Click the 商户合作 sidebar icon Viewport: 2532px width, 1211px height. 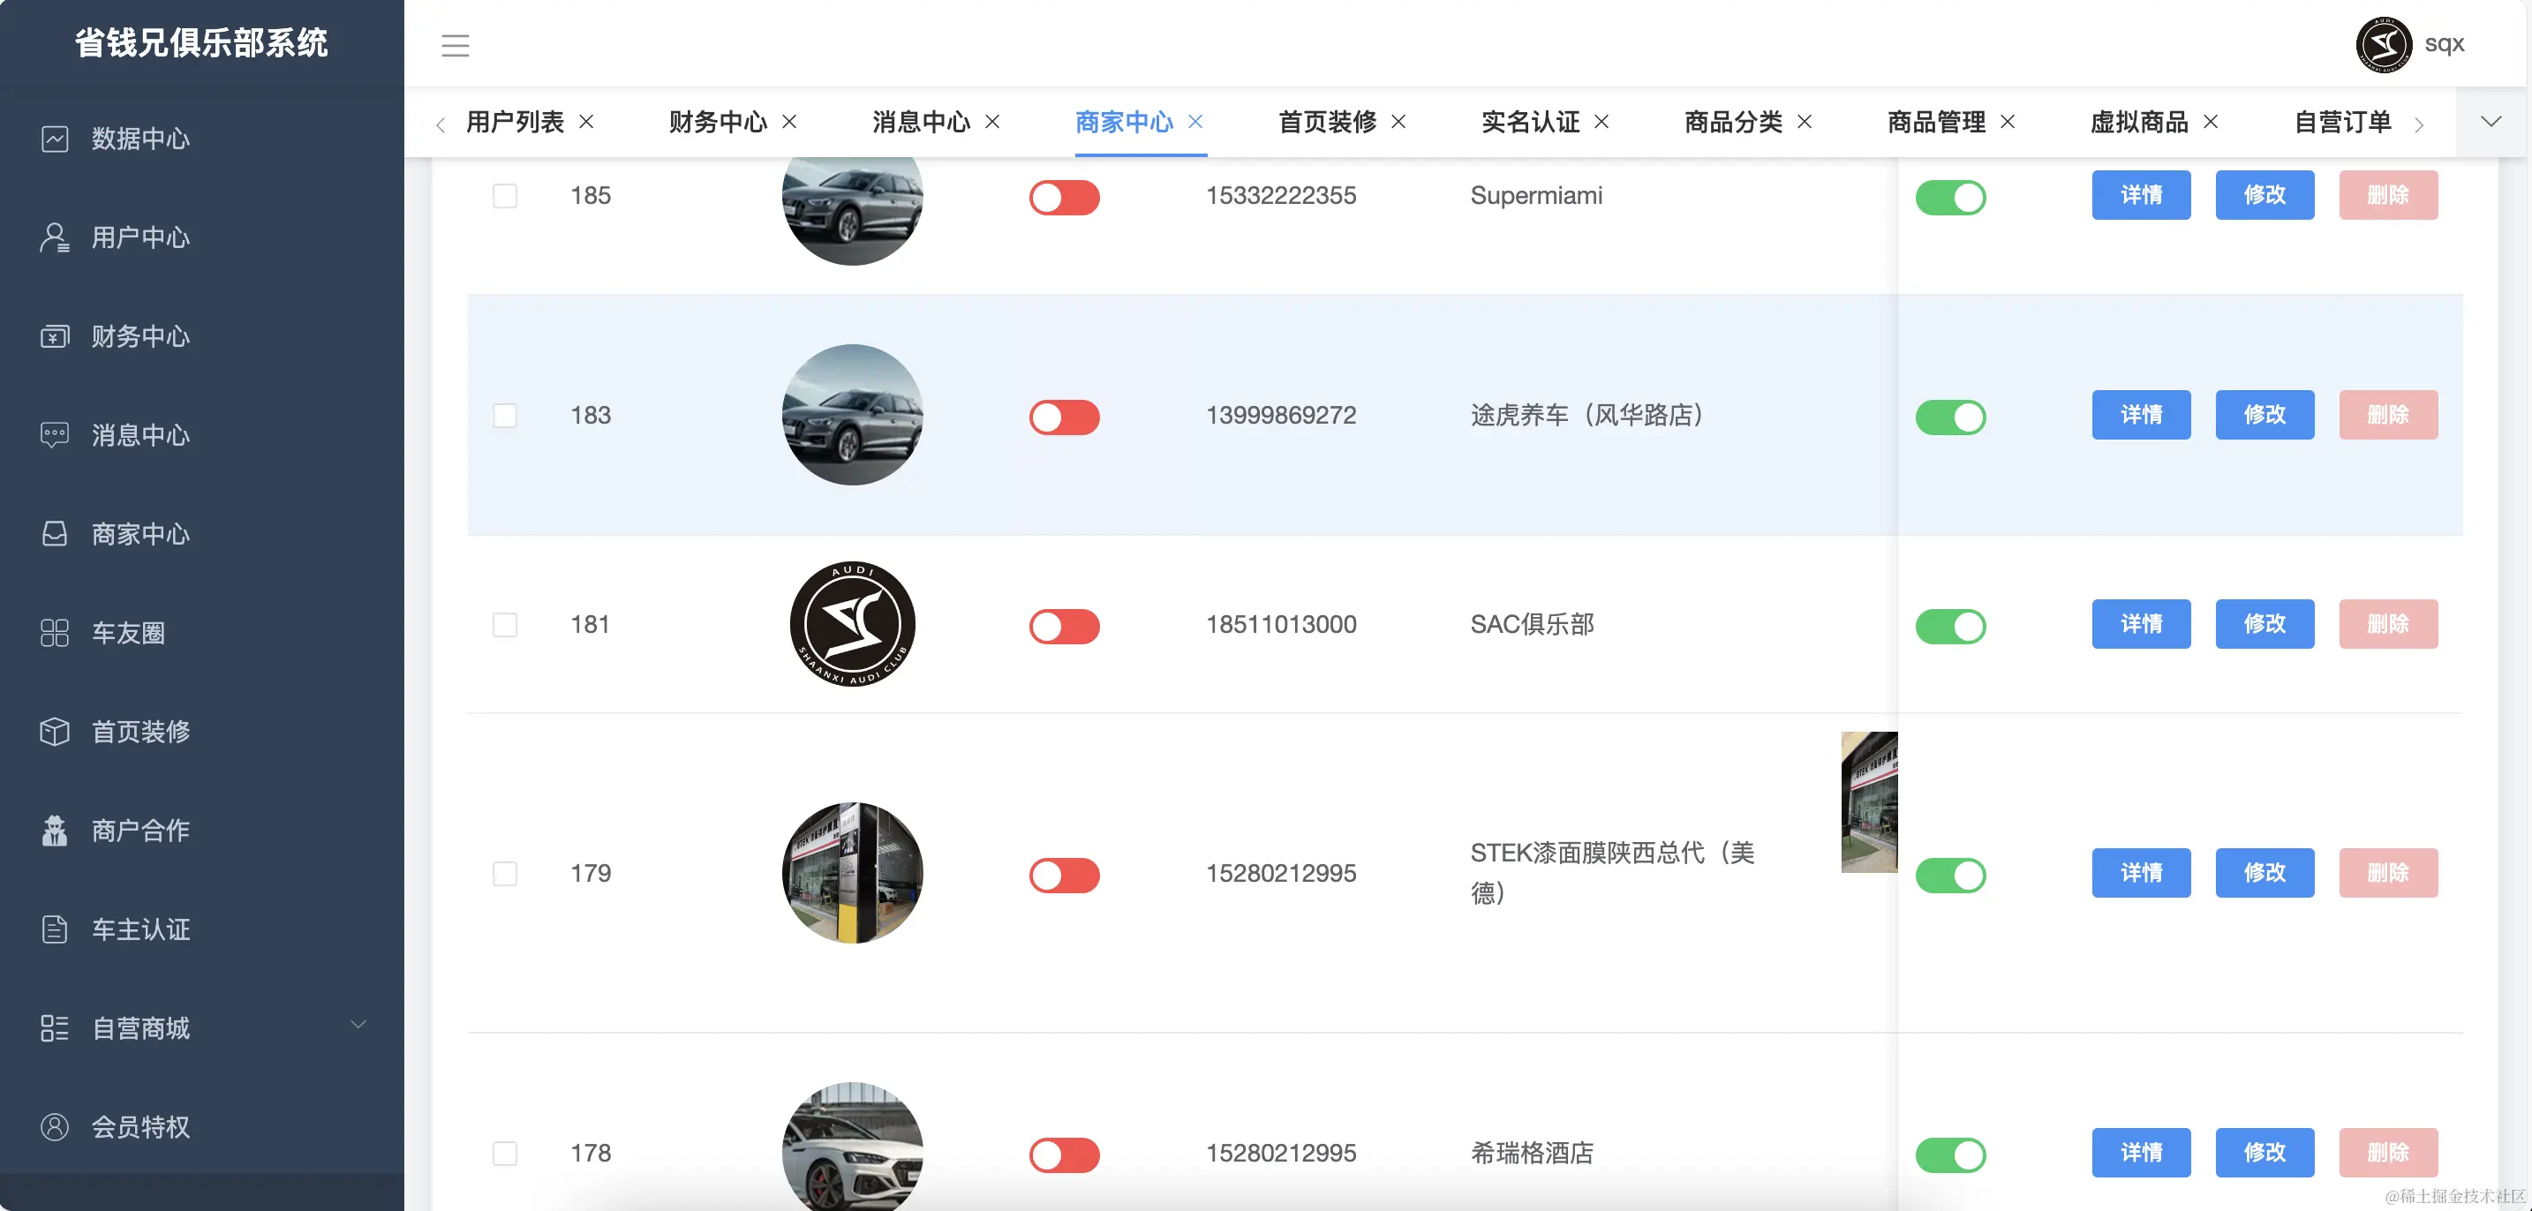click(55, 831)
